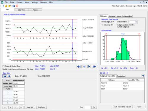The image size is (148, 111).
Task: Jump to last subgroup on chart
Action: pyautogui.click(x=94, y=67)
